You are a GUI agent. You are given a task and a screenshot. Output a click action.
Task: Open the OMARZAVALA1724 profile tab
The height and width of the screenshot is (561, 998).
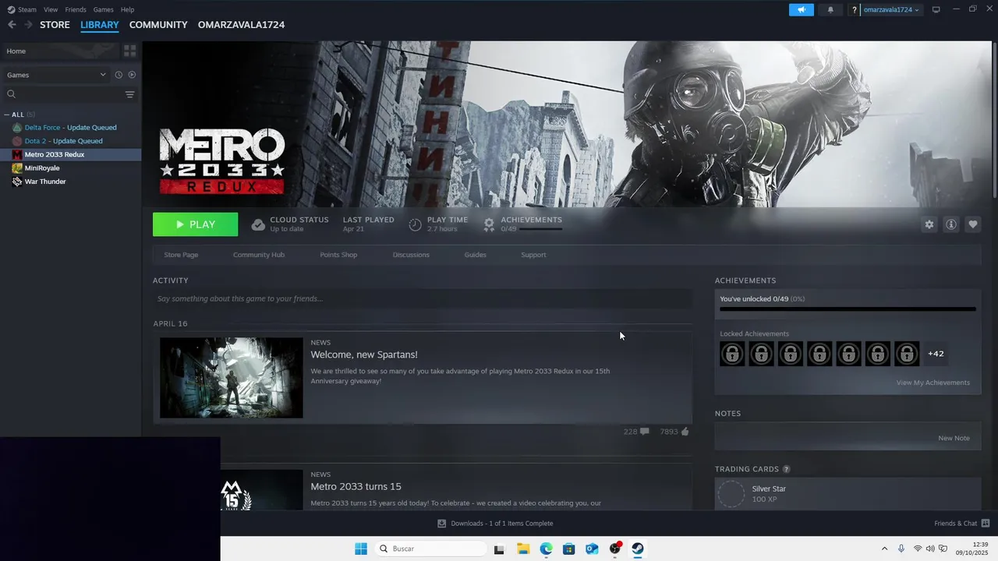coord(241,25)
